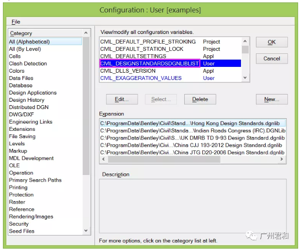Select the Extensions category
The width and height of the screenshot is (302, 252).
coord(46,129)
